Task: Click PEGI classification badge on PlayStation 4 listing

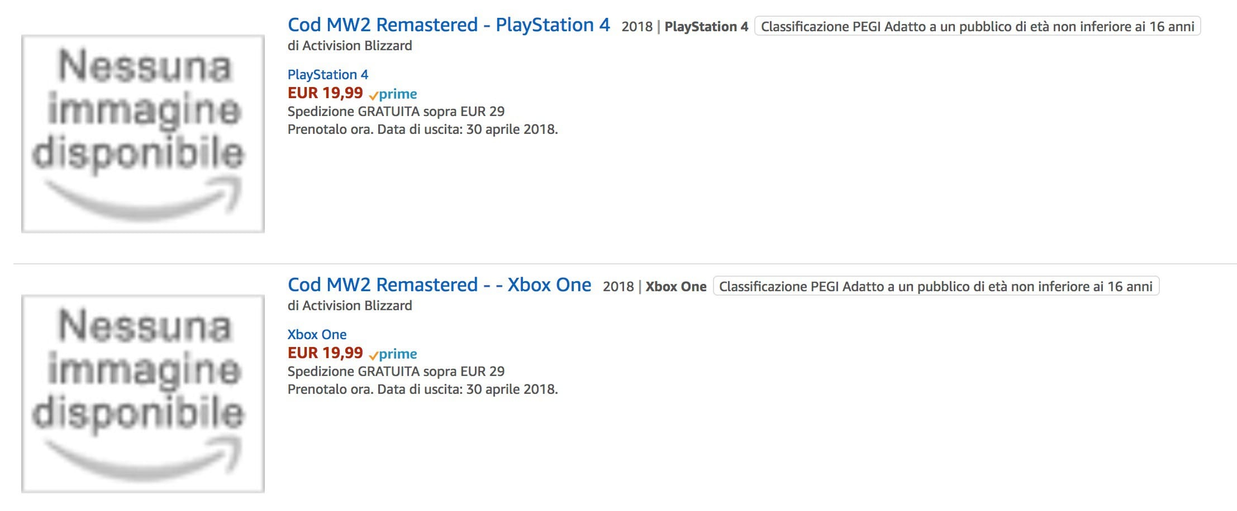Action: click(x=977, y=27)
